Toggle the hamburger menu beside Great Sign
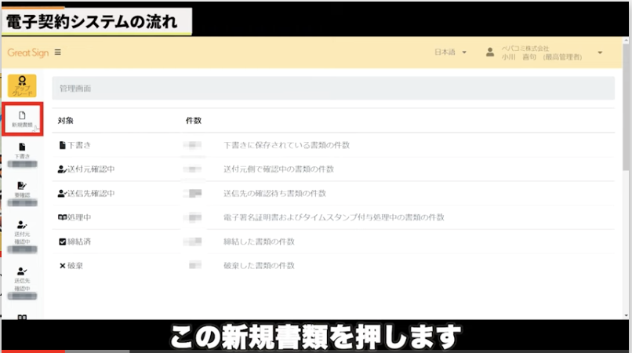 (x=57, y=53)
